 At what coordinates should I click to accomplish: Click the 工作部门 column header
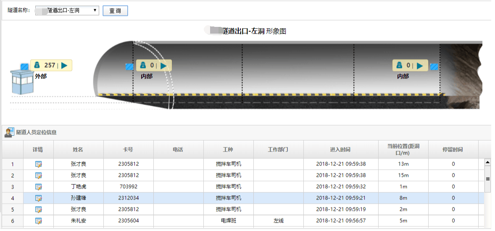click(x=279, y=150)
